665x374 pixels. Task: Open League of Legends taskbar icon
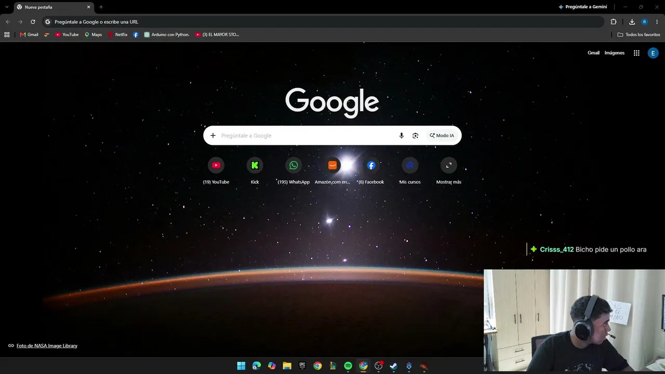click(333, 366)
